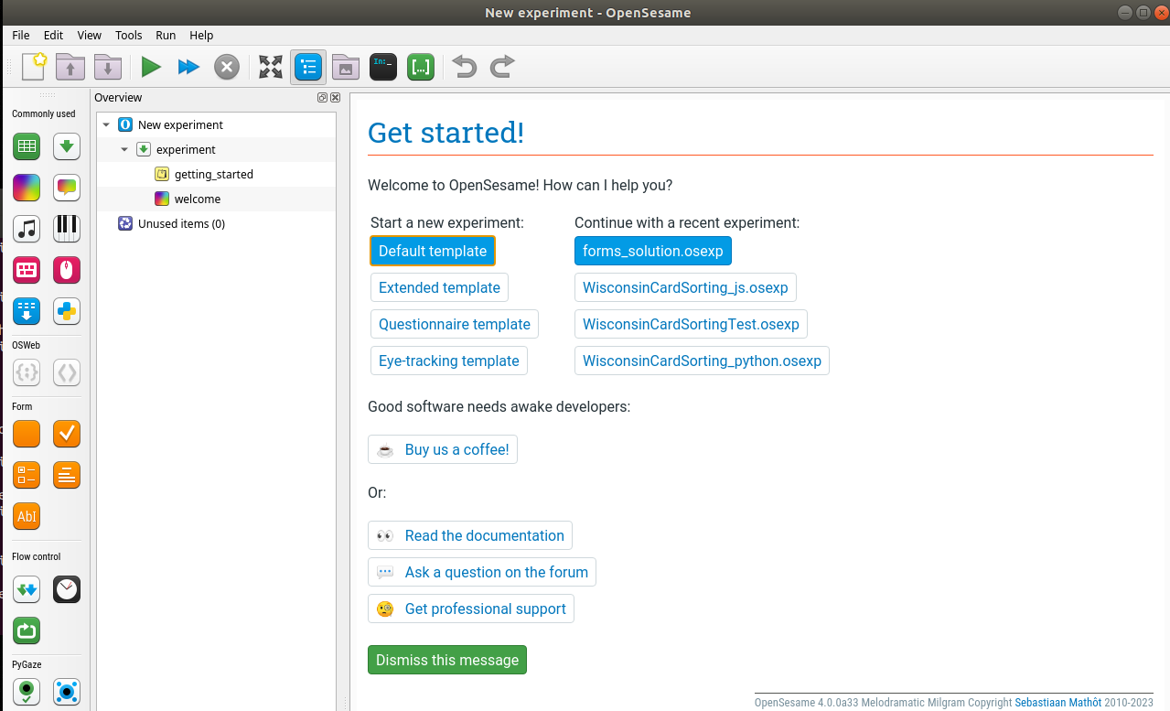Click the Extended template button

tap(439, 287)
